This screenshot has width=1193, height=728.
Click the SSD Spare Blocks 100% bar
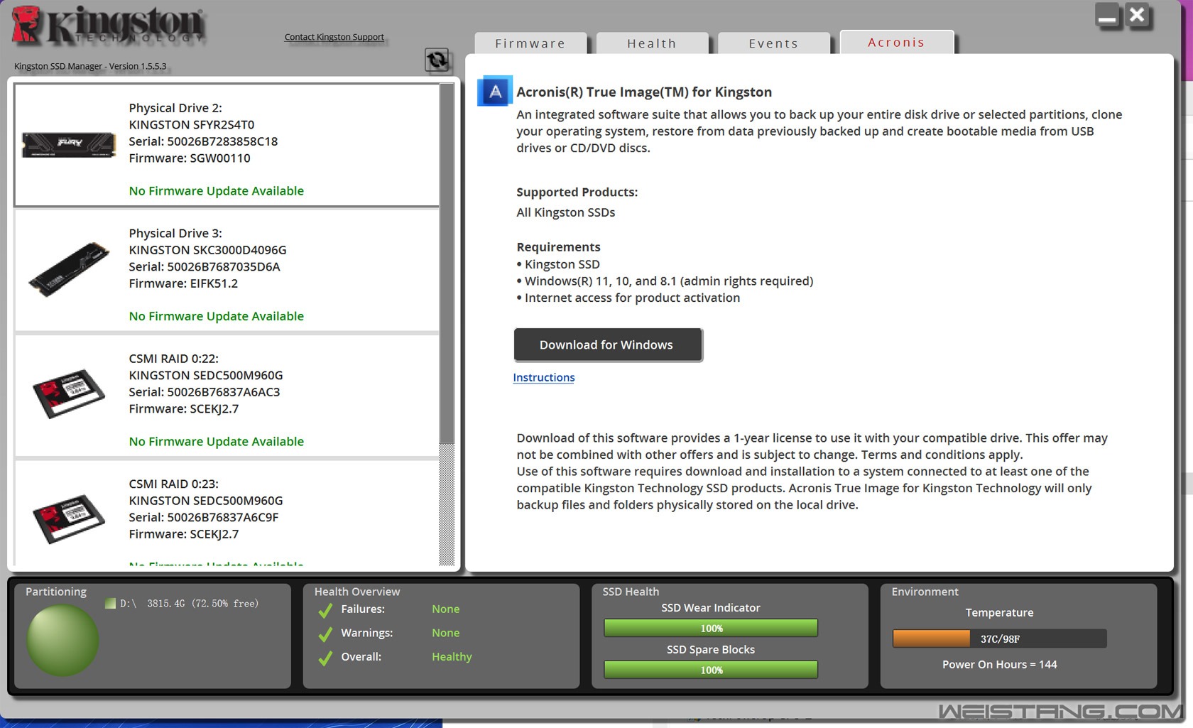point(711,670)
